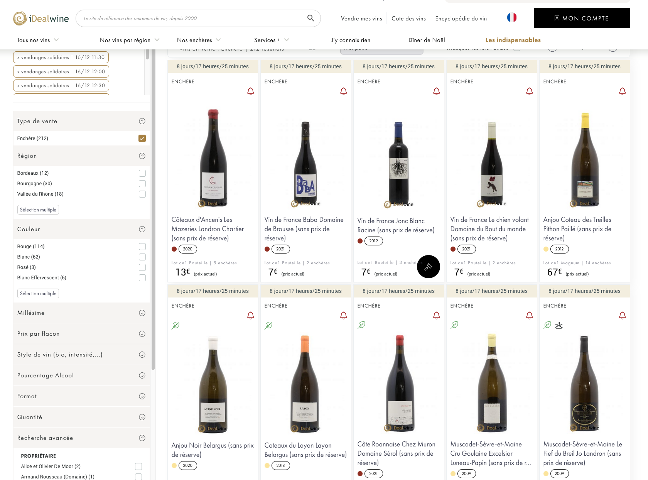Check the Vallée du Rhône (18) filter
This screenshot has height=480, width=648.
[142, 194]
